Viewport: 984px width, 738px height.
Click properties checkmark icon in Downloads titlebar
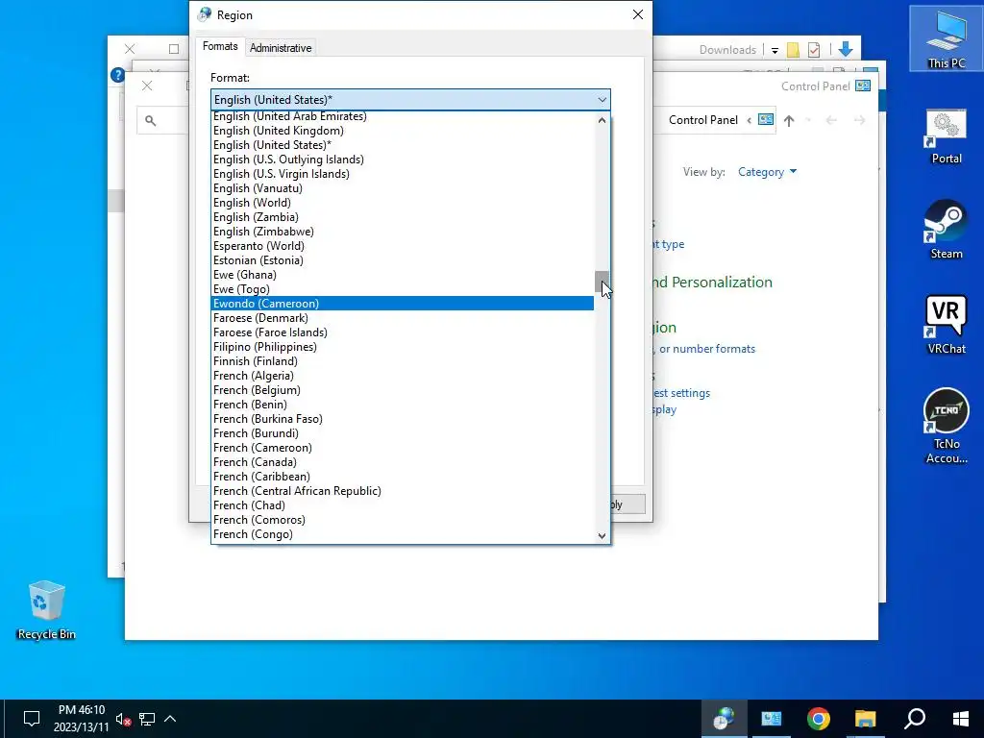(814, 50)
